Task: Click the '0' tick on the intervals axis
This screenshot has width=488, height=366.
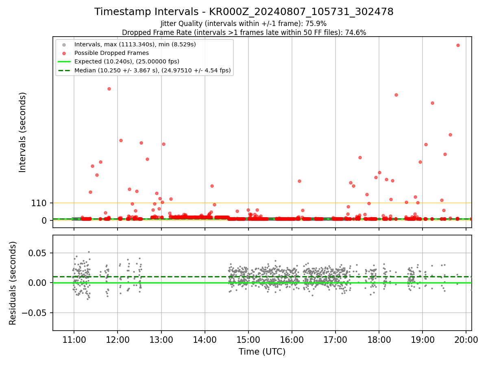Action: coord(45,220)
